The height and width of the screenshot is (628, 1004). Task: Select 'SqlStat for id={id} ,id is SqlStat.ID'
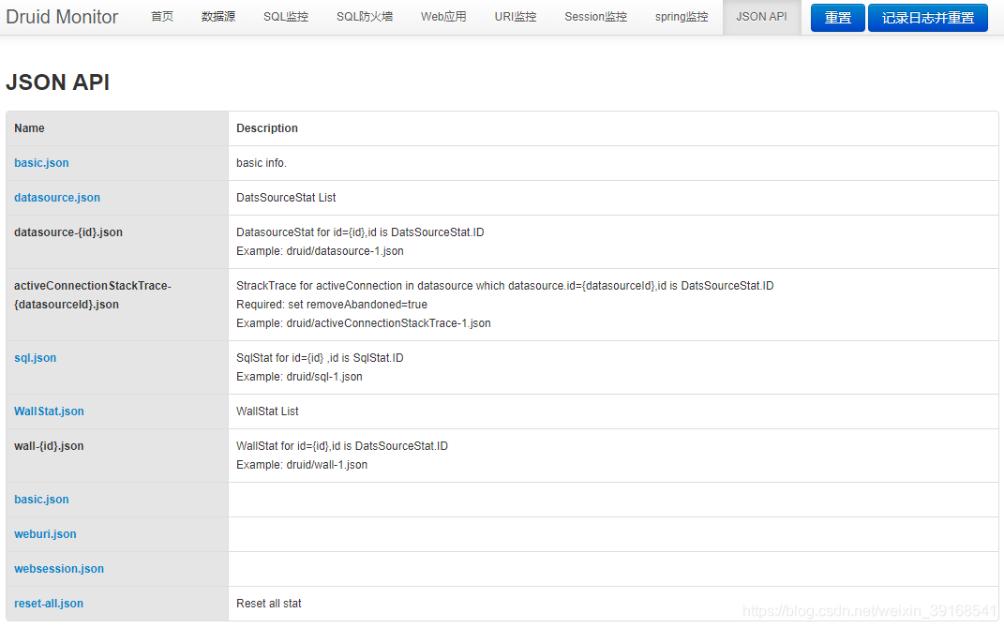click(321, 358)
